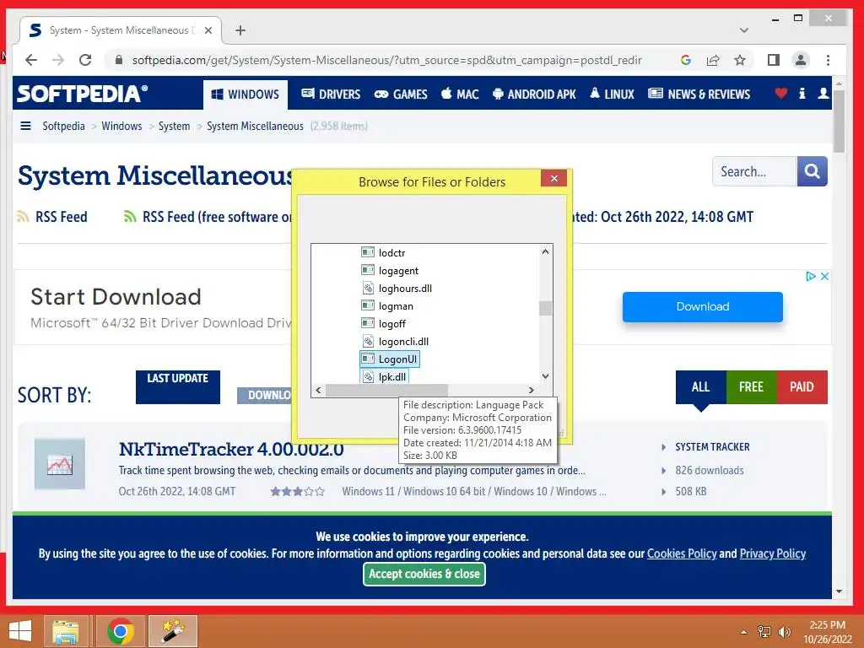This screenshot has width=864, height=648.
Task: Click the Windows breadcrumb link
Action: 121,127
